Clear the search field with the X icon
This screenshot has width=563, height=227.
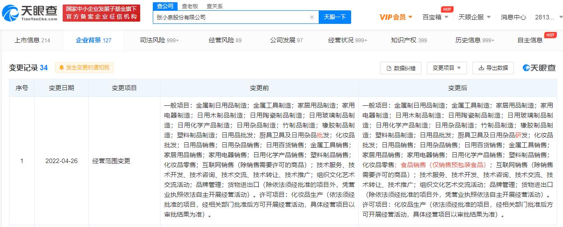coord(311,17)
